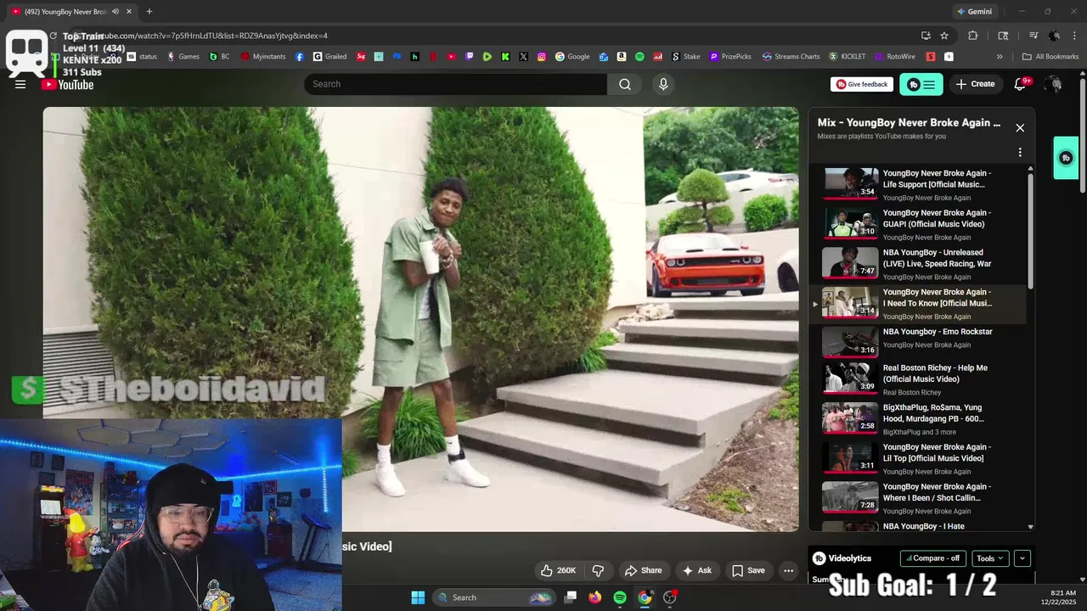Image resolution: width=1087 pixels, height=611 pixels.
Task: Toggle the teal TubeBuddy menu button
Action: [x=921, y=84]
